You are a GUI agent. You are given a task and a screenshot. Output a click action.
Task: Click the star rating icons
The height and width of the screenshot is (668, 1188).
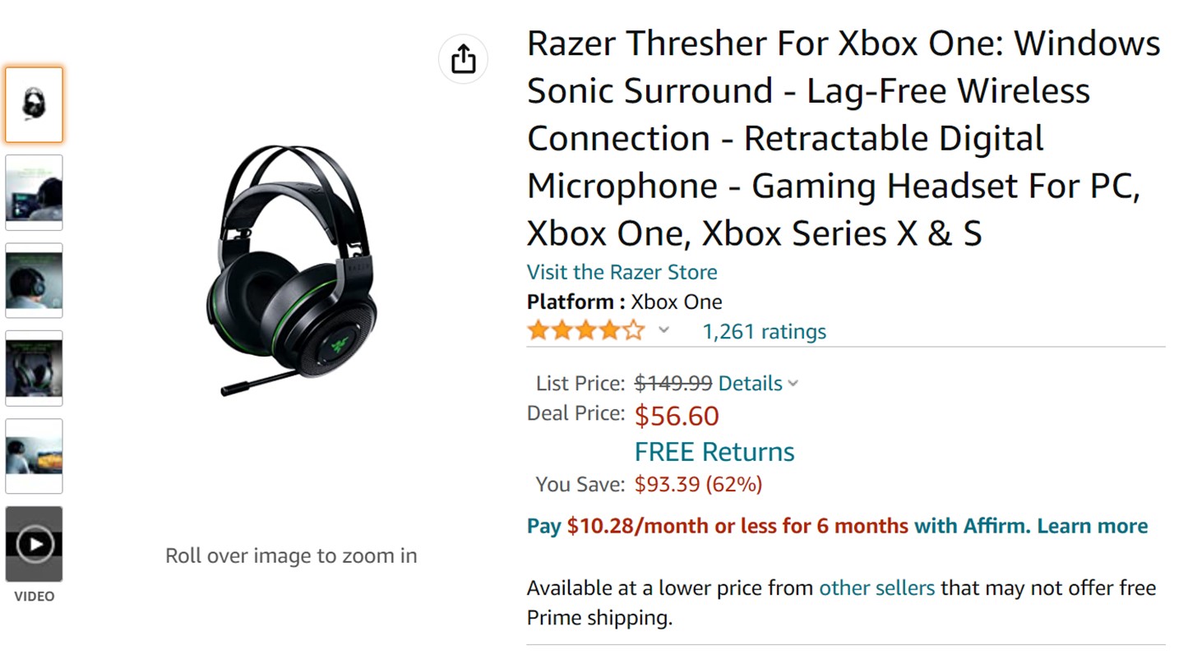[586, 331]
